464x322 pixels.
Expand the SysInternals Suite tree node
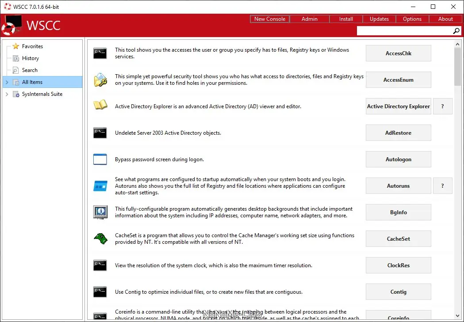[7, 94]
